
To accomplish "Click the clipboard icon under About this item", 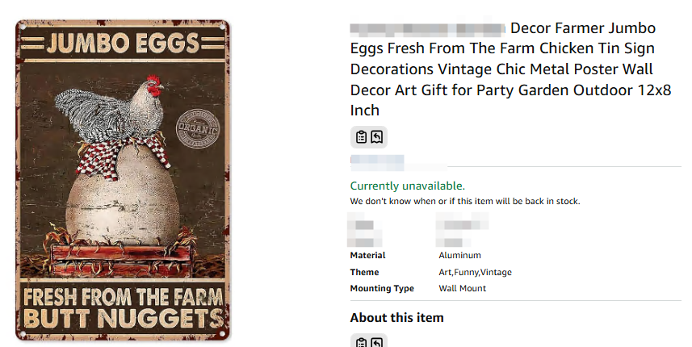I will 362,342.
